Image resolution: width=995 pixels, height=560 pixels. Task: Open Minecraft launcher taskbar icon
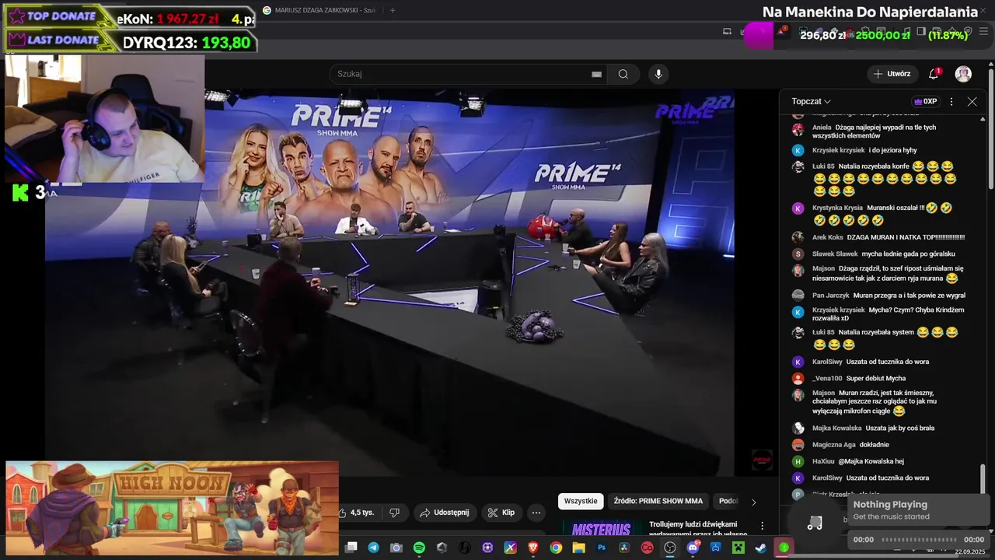point(738,548)
